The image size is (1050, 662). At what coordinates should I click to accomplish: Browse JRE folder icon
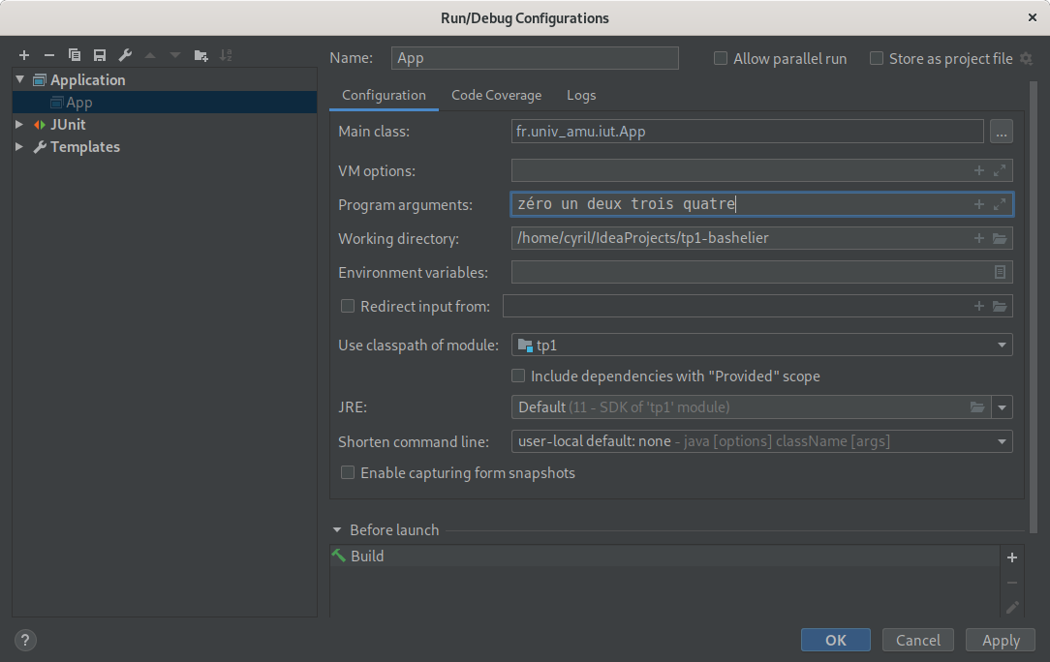[x=977, y=406]
